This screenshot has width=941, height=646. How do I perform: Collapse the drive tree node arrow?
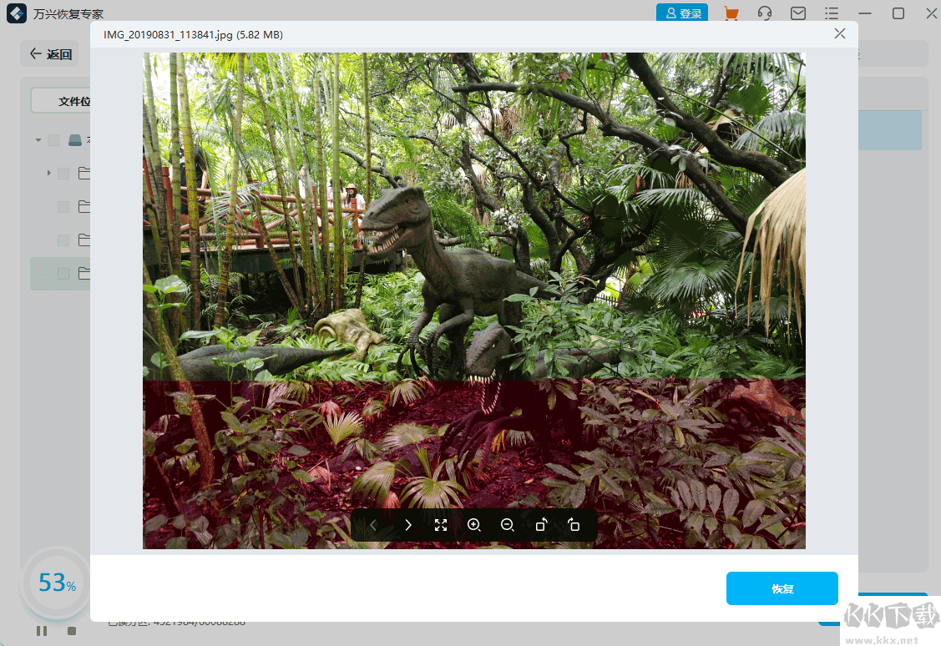point(38,139)
